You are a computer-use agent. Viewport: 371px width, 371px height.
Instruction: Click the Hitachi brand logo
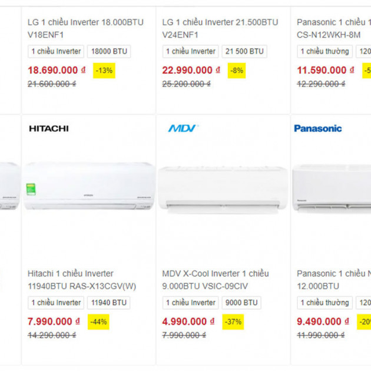49,128
